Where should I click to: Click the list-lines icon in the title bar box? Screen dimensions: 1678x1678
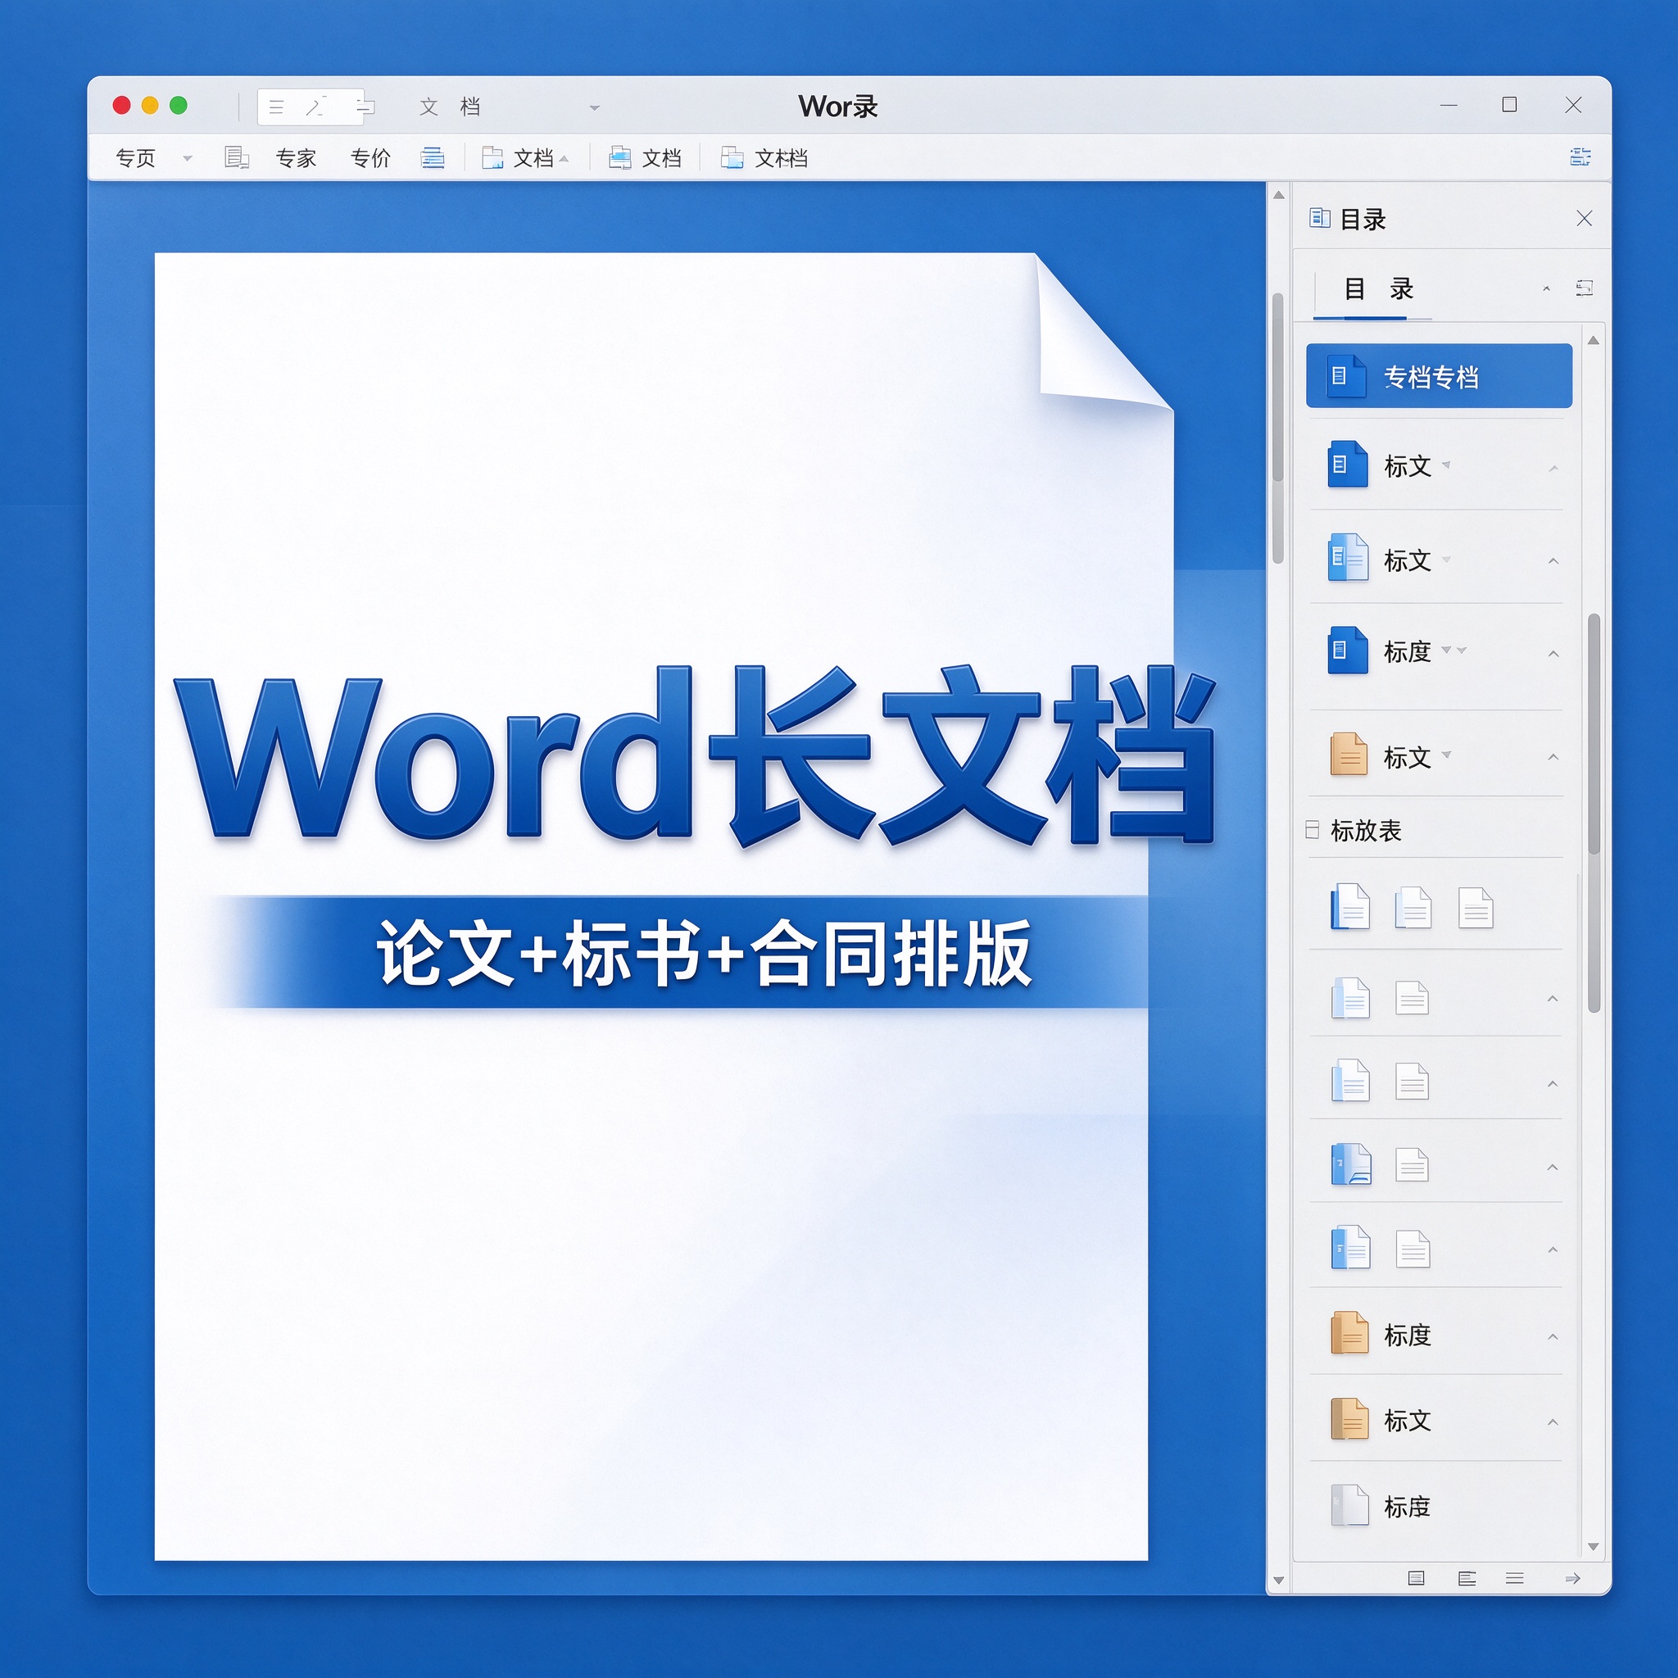(x=276, y=107)
